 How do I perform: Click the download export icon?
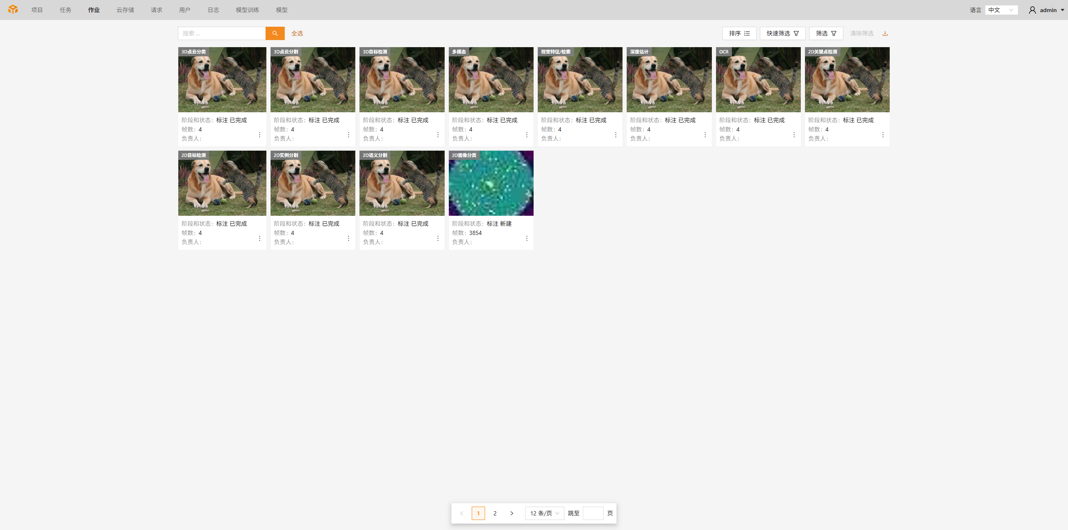point(885,33)
